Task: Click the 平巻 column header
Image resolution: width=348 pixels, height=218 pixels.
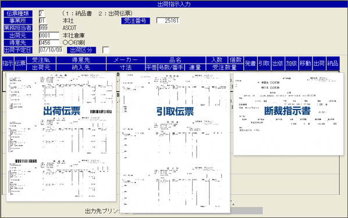Action: 151,68
